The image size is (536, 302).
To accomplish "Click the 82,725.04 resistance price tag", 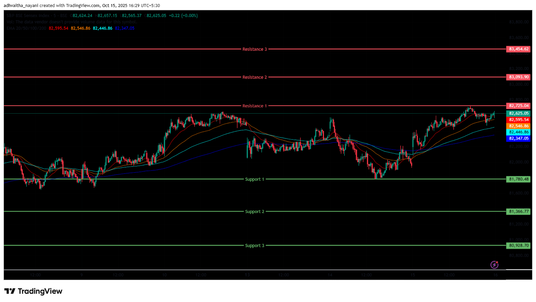I will tap(519, 106).
